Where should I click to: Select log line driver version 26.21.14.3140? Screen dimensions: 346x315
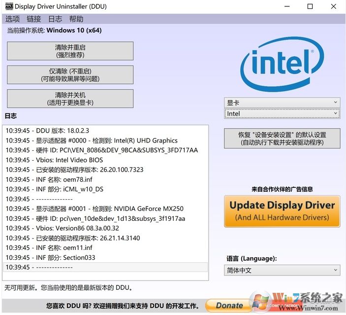pyautogui.click(x=105, y=238)
